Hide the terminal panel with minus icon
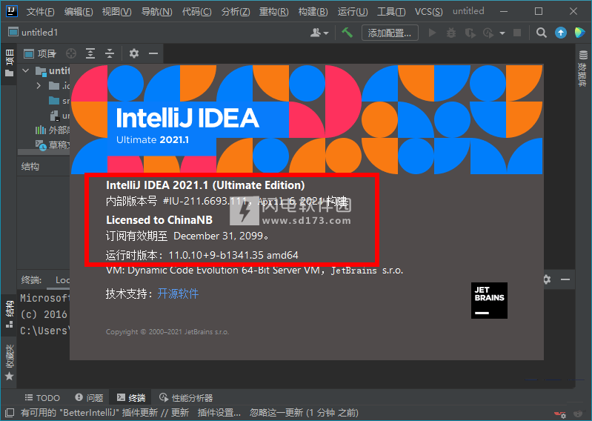 tap(565, 279)
